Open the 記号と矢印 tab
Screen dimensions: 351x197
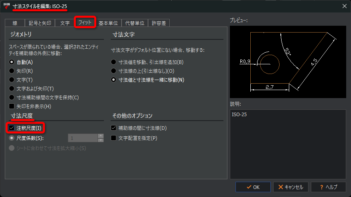40,23
